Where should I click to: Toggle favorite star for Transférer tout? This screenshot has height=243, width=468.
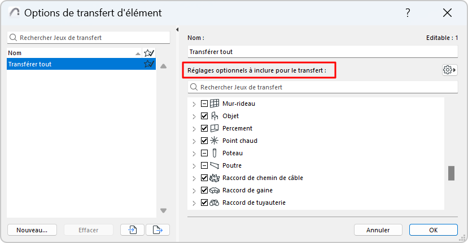[149, 64]
